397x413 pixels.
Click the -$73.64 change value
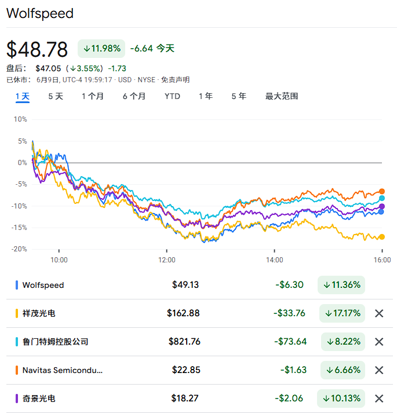[290, 342]
